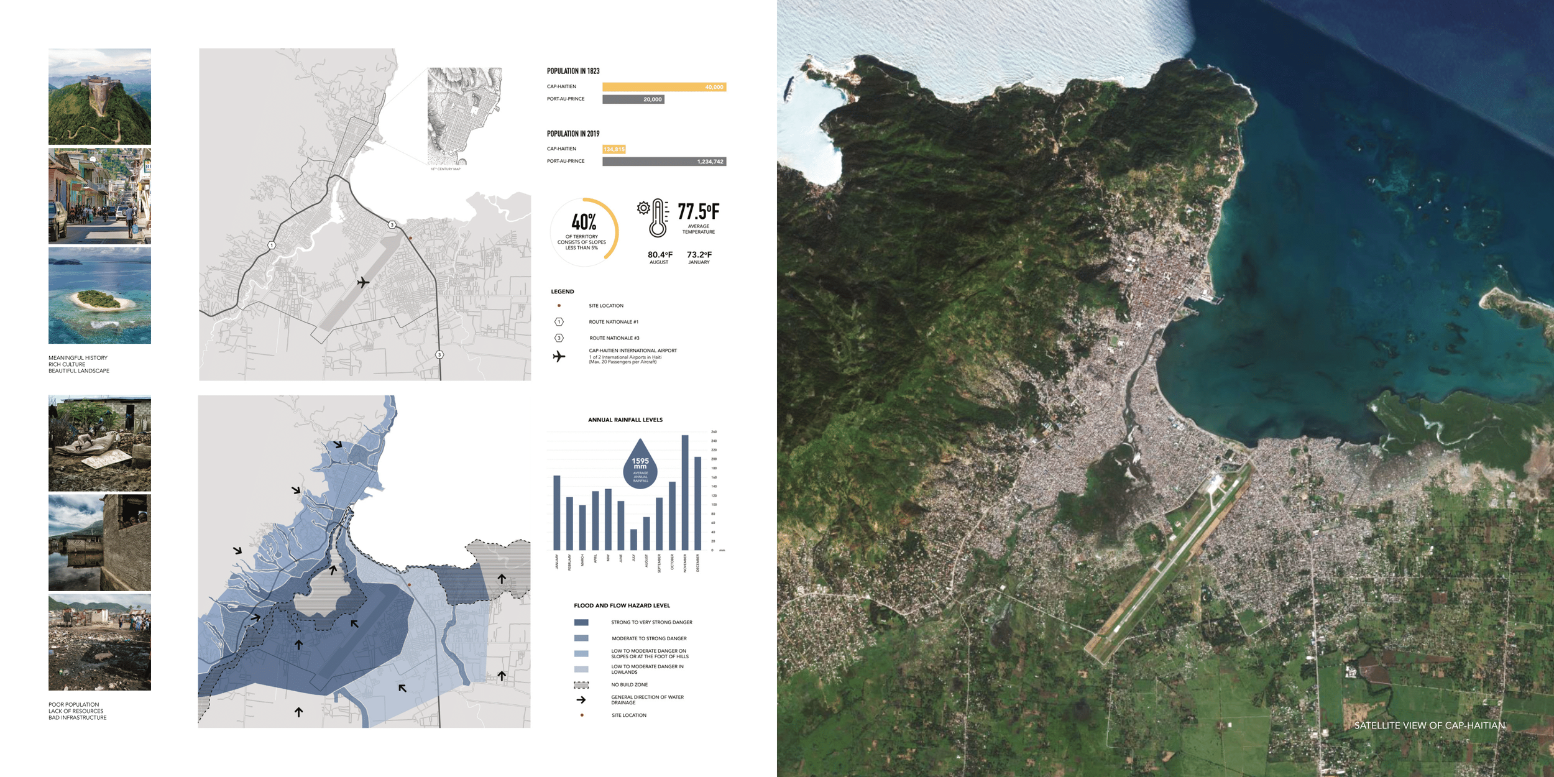This screenshot has width=1554, height=777.
Task: Click the 40% circular slope progress ring
Action: click(x=584, y=232)
